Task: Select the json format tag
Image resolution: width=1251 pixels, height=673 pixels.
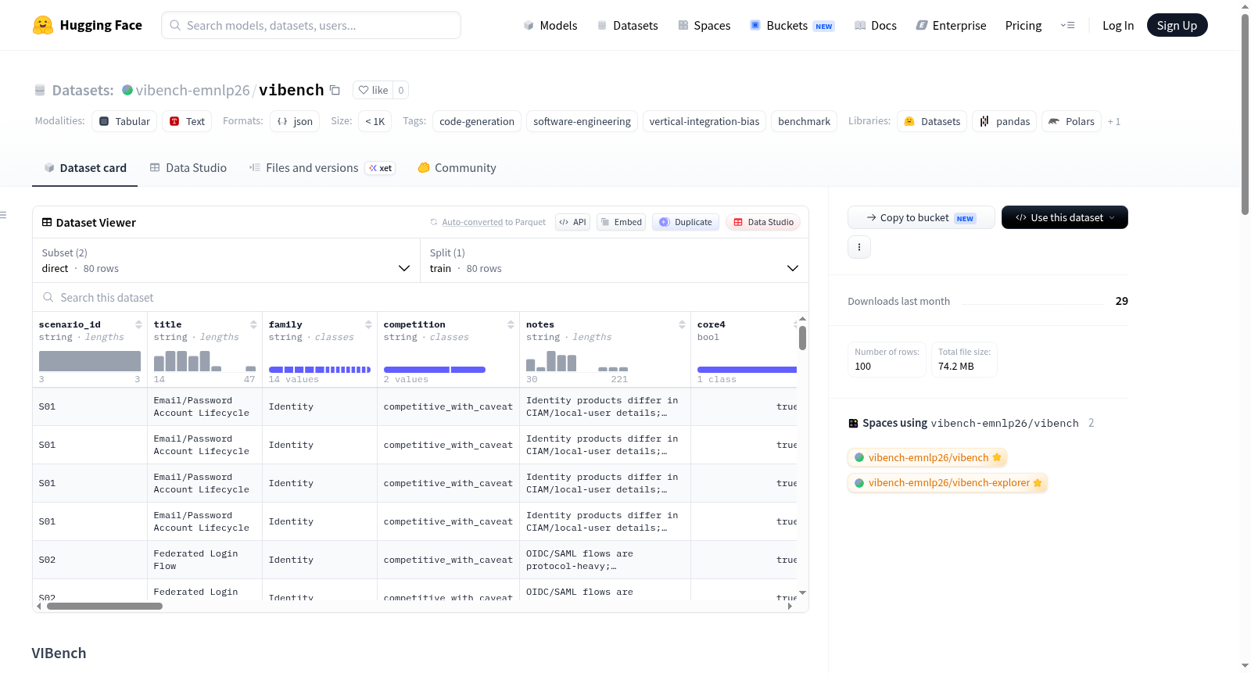Action: point(295,121)
